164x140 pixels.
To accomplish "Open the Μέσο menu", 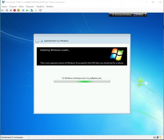I will point(21,7).
